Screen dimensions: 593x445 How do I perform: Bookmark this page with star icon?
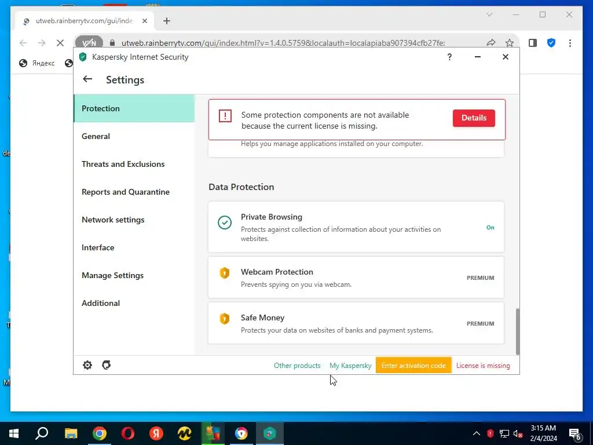pyautogui.click(x=510, y=43)
